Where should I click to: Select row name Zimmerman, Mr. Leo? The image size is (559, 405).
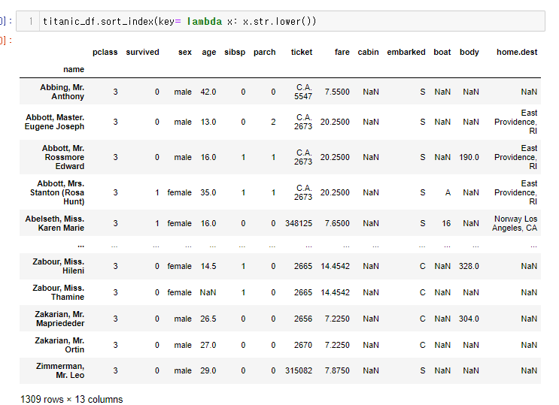pyautogui.click(x=60, y=370)
